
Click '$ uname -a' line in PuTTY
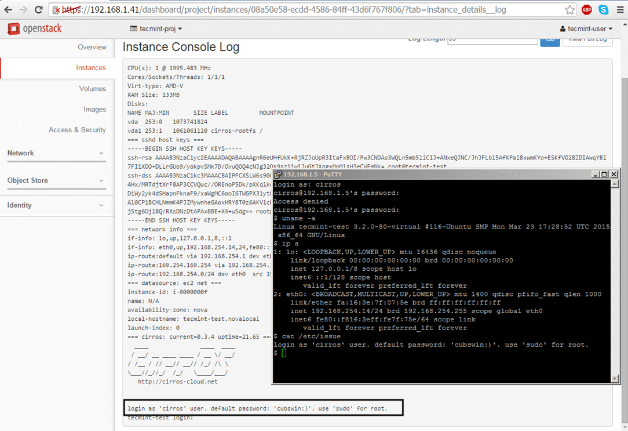click(x=294, y=218)
